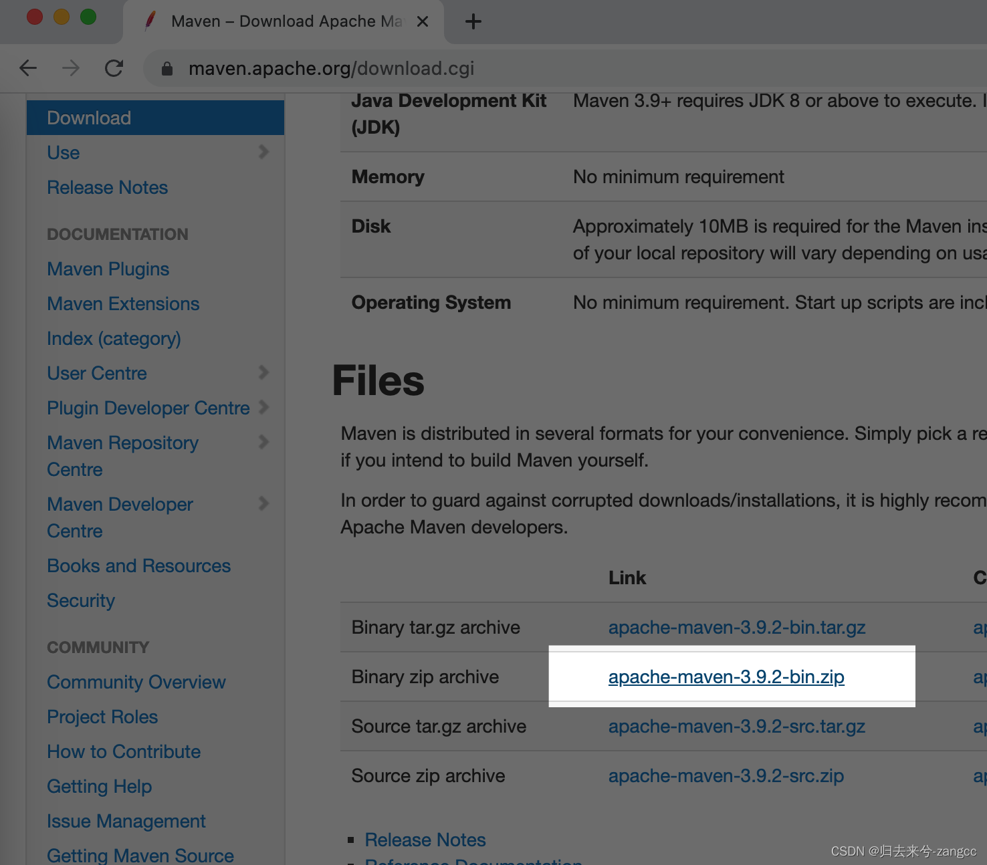Open Books and Resources link
The width and height of the screenshot is (987, 865).
coord(138,566)
